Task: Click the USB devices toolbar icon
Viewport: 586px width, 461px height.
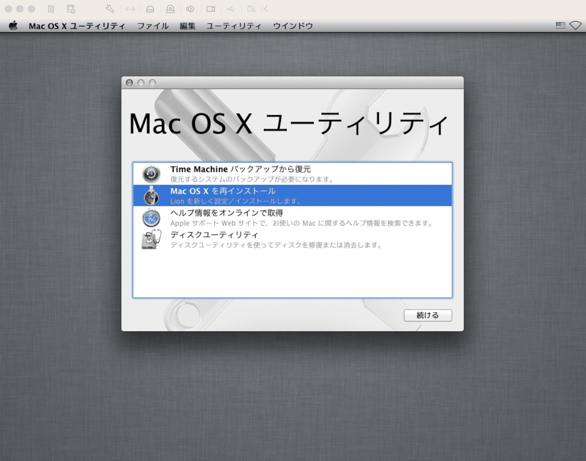Action: pyautogui.click(x=231, y=9)
